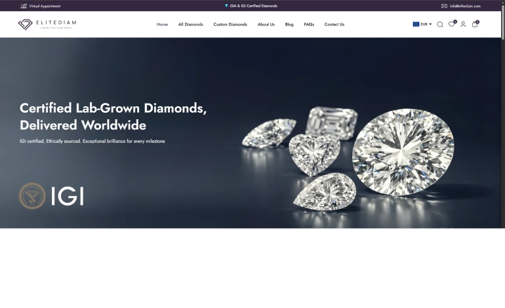Open the Contact Us link
The image size is (505, 308).
(334, 24)
